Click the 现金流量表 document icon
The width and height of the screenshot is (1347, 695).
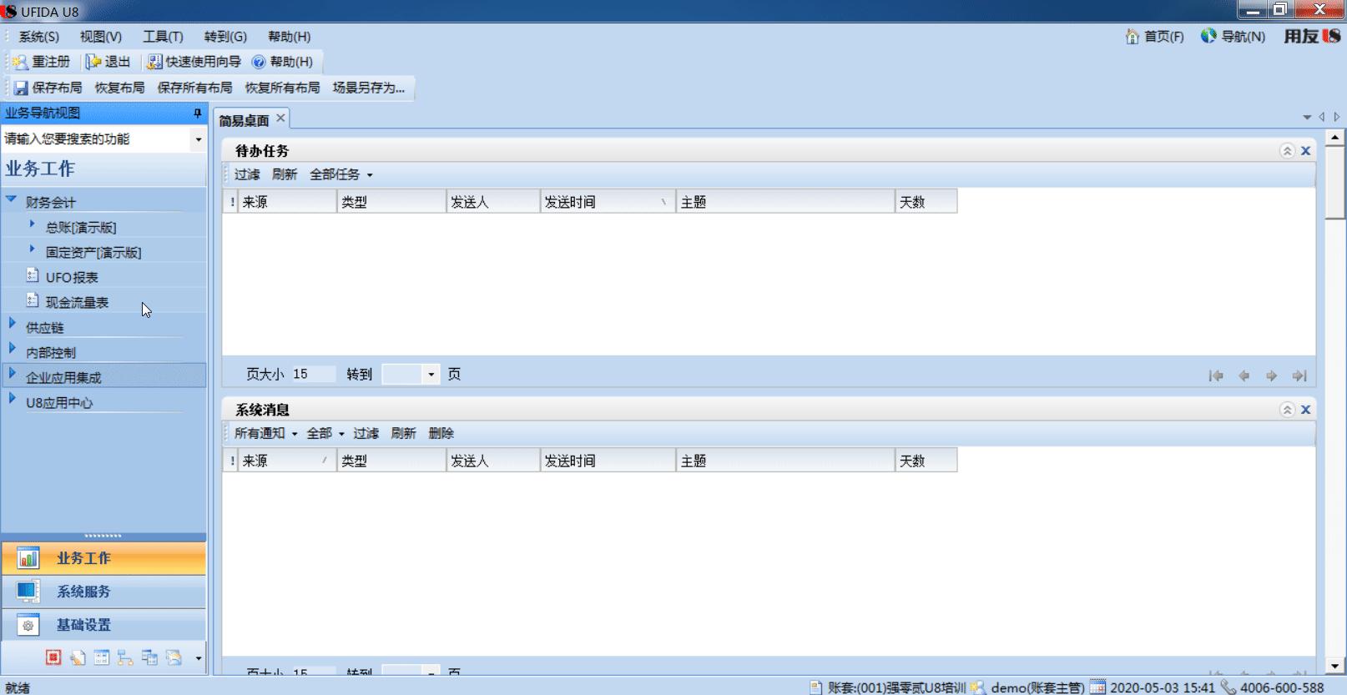click(33, 300)
